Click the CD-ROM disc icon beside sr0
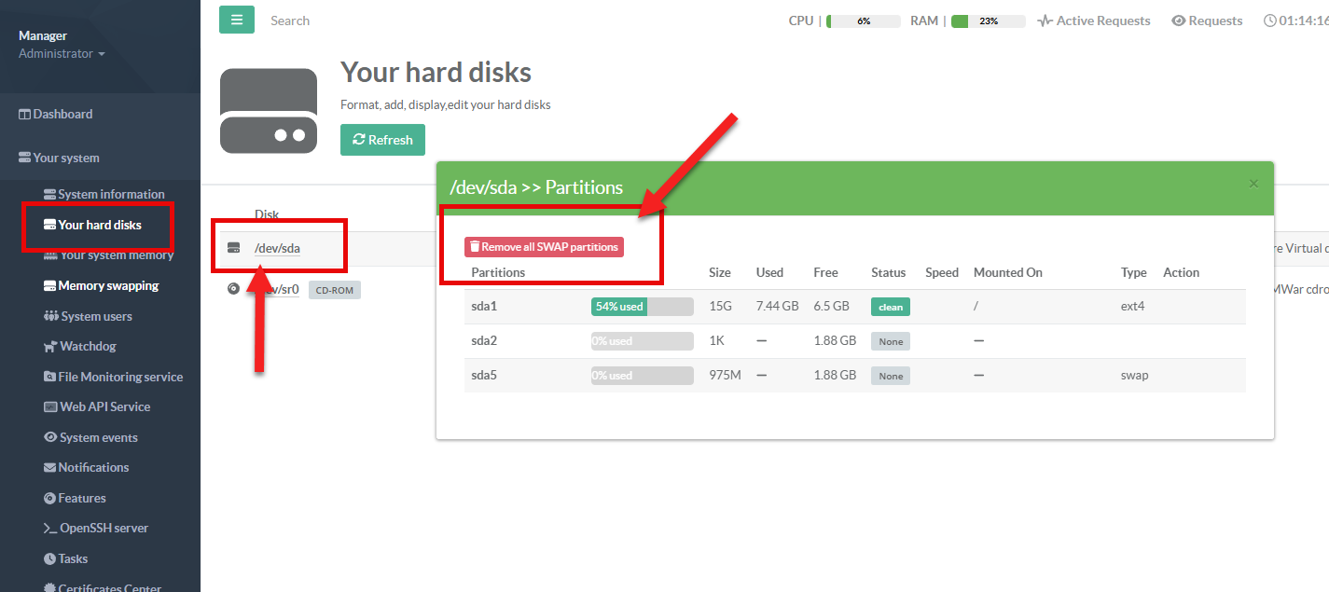The height and width of the screenshot is (592, 1329). (234, 289)
